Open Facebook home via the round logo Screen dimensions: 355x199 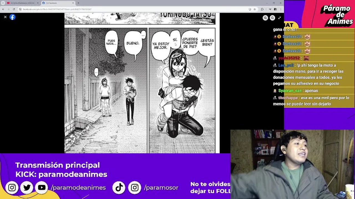click(12, 17)
